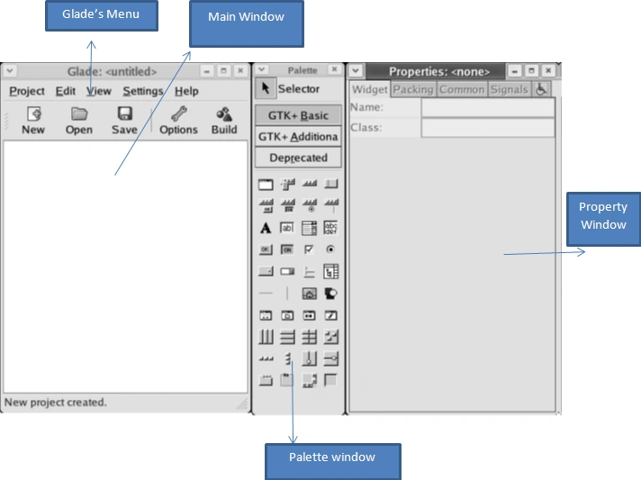
Task: Select the Horizontal Box widget icon
Action: coord(266,337)
